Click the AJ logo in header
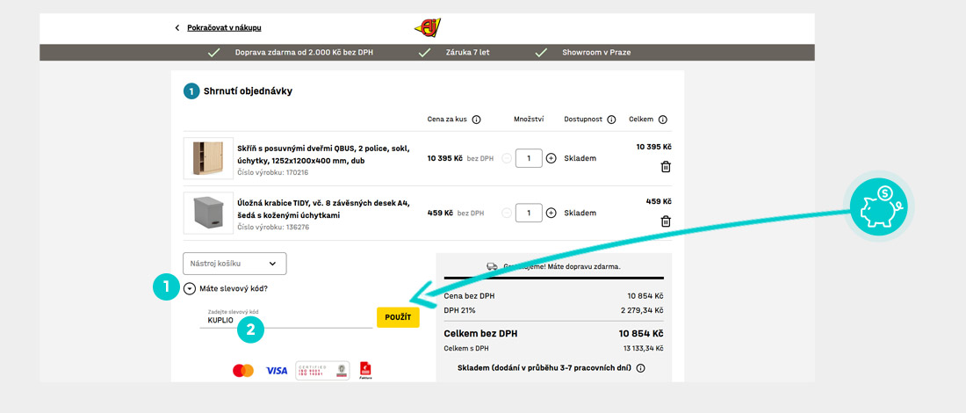The image size is (966, 413). click(428, 27)
